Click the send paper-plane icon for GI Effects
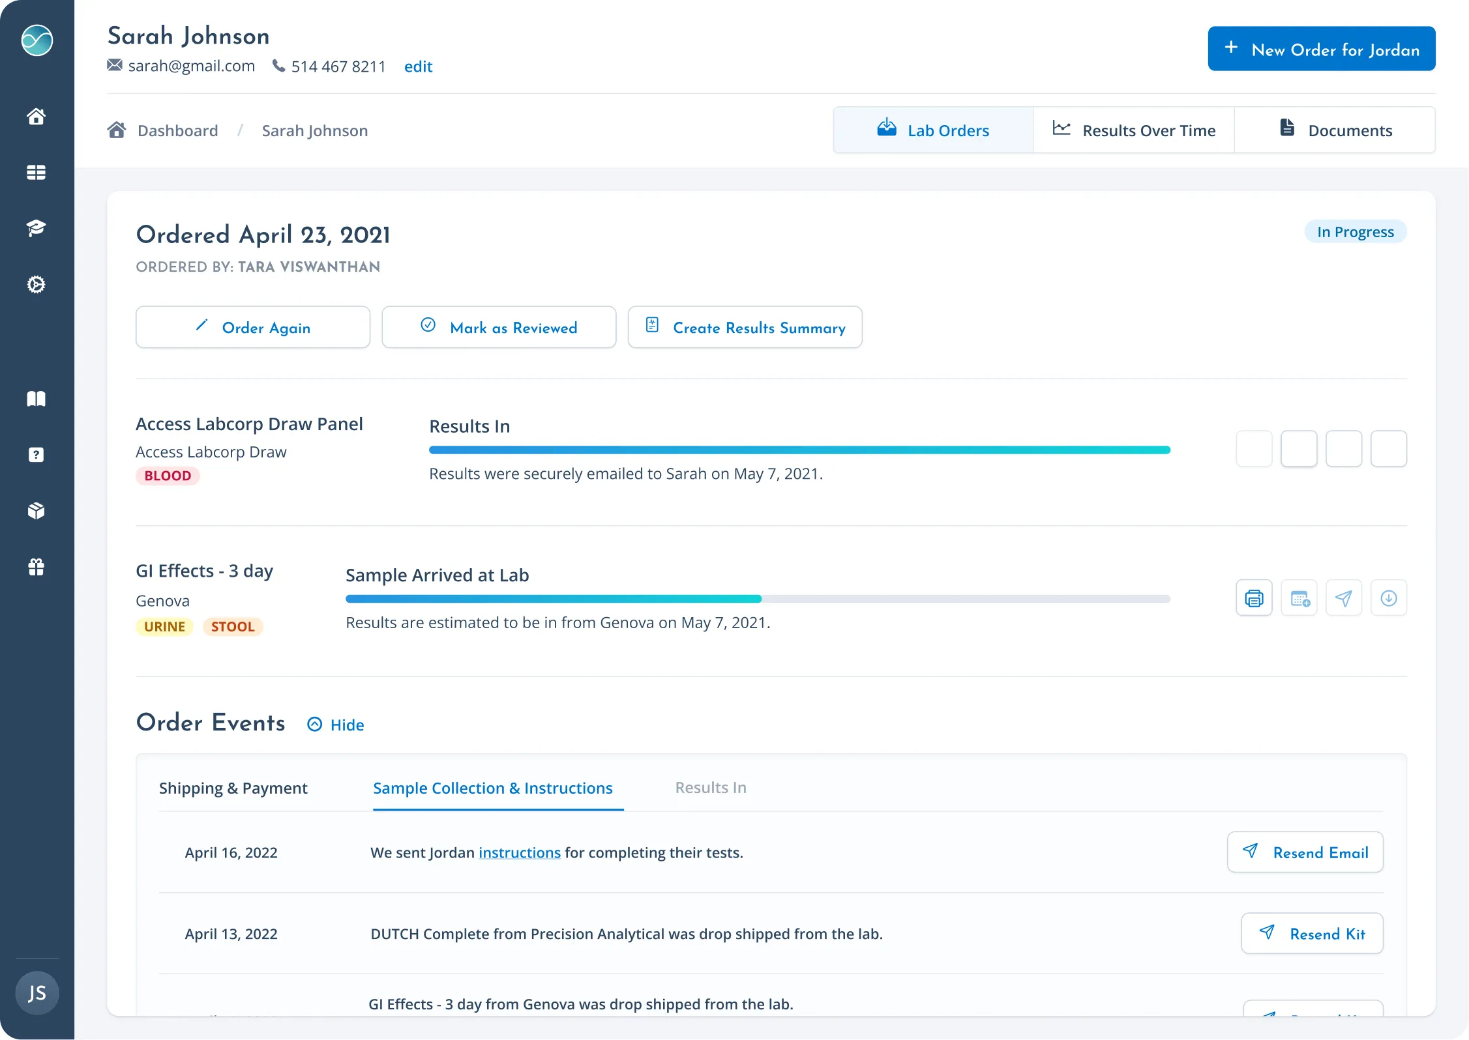 [1343, 598]
